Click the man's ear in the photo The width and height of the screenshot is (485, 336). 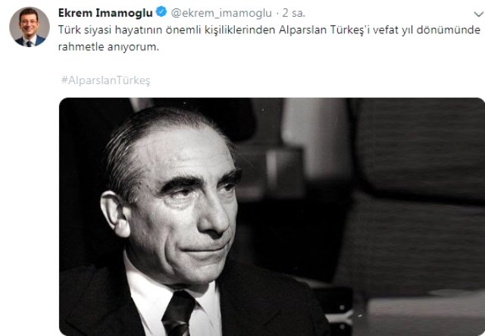tap(114, 214)
